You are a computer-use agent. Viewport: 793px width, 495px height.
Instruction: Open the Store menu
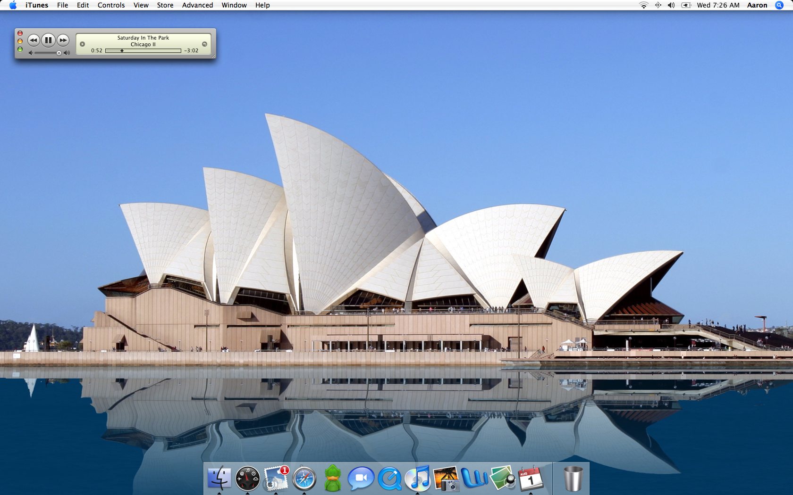165,5
